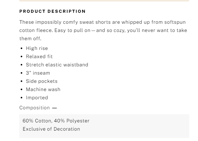Click the beige banner above the description
Viewport: 198px width, 141px height.
pos(104,1)
